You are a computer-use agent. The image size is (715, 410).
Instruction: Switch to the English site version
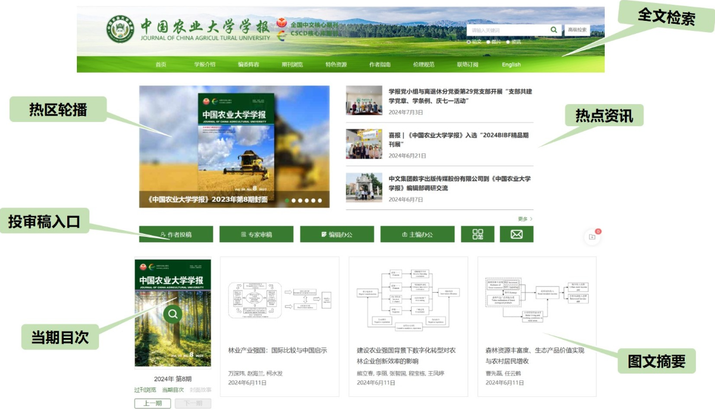(x=511, y=64)
